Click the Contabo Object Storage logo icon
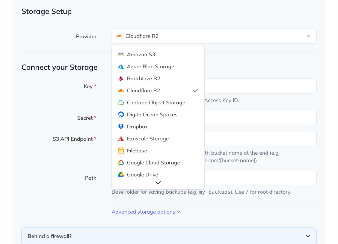 pyautogui.click(x=121, y=102)
